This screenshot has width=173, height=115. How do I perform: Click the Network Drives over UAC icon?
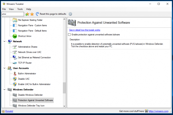coord(15,52)
